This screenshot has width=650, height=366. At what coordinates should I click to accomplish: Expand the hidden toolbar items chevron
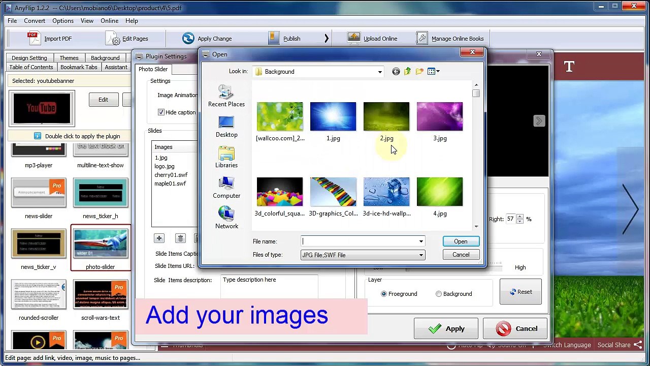[327, 38]
